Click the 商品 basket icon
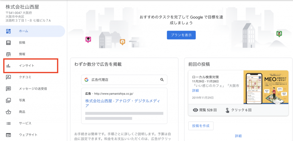Image resolution: width=293 pixels, height=141 pixels. point(8,112)
